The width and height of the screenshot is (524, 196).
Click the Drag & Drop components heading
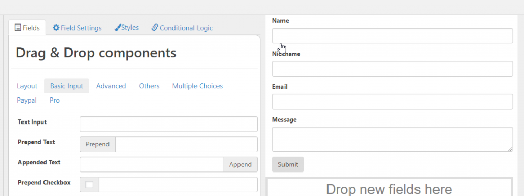[96, 53]
